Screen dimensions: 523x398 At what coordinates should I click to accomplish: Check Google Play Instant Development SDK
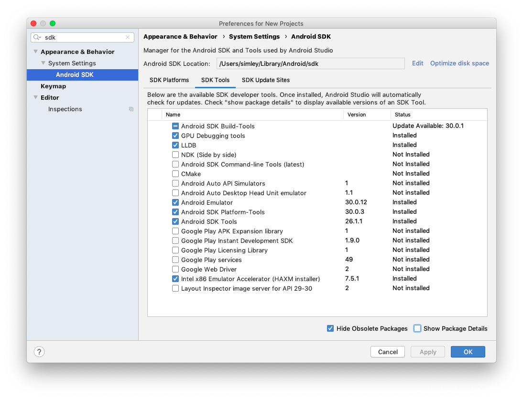[x=175, y=241]
